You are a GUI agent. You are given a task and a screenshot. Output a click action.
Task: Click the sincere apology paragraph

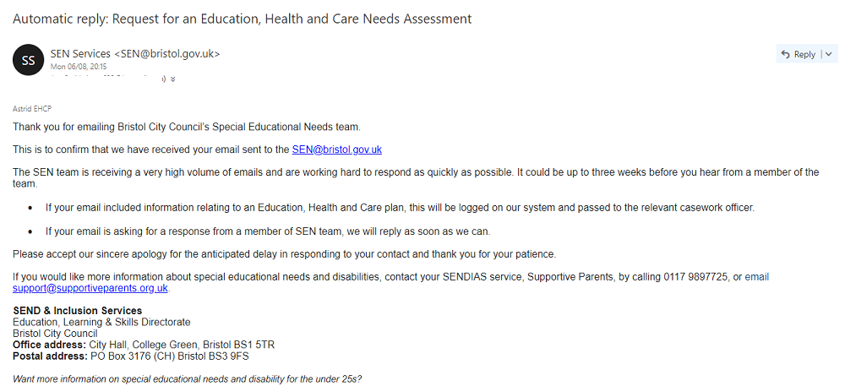(284, 253)
